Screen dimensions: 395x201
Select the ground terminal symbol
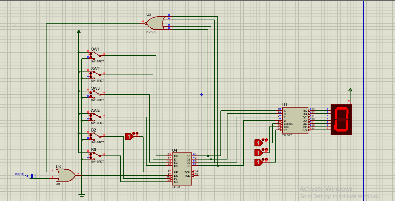(x=82, y=196)
